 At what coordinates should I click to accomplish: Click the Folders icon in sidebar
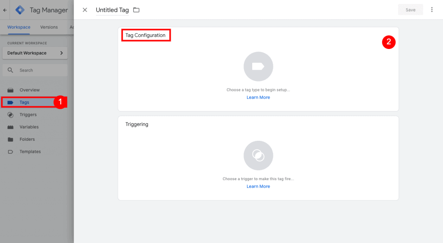(x=10, y=139)
